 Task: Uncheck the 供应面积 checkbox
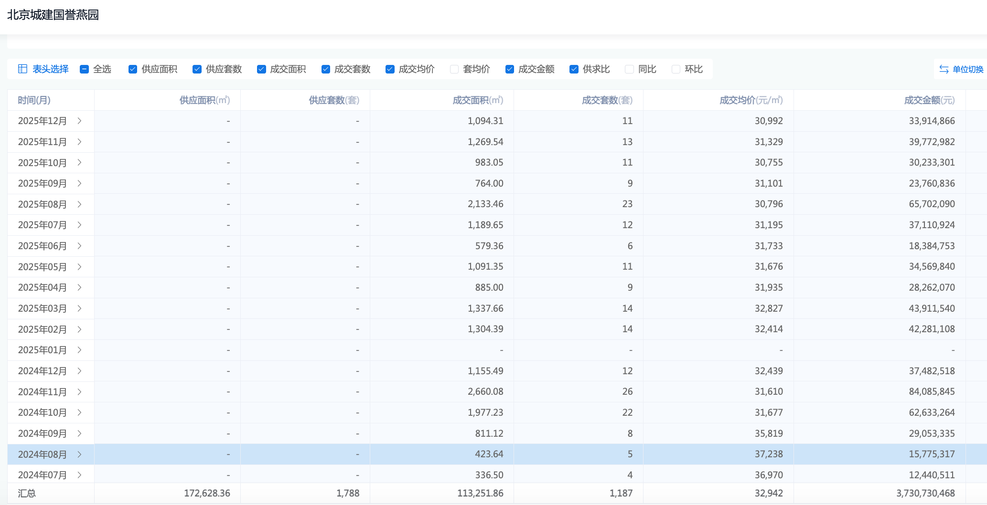tap(133, 69)
